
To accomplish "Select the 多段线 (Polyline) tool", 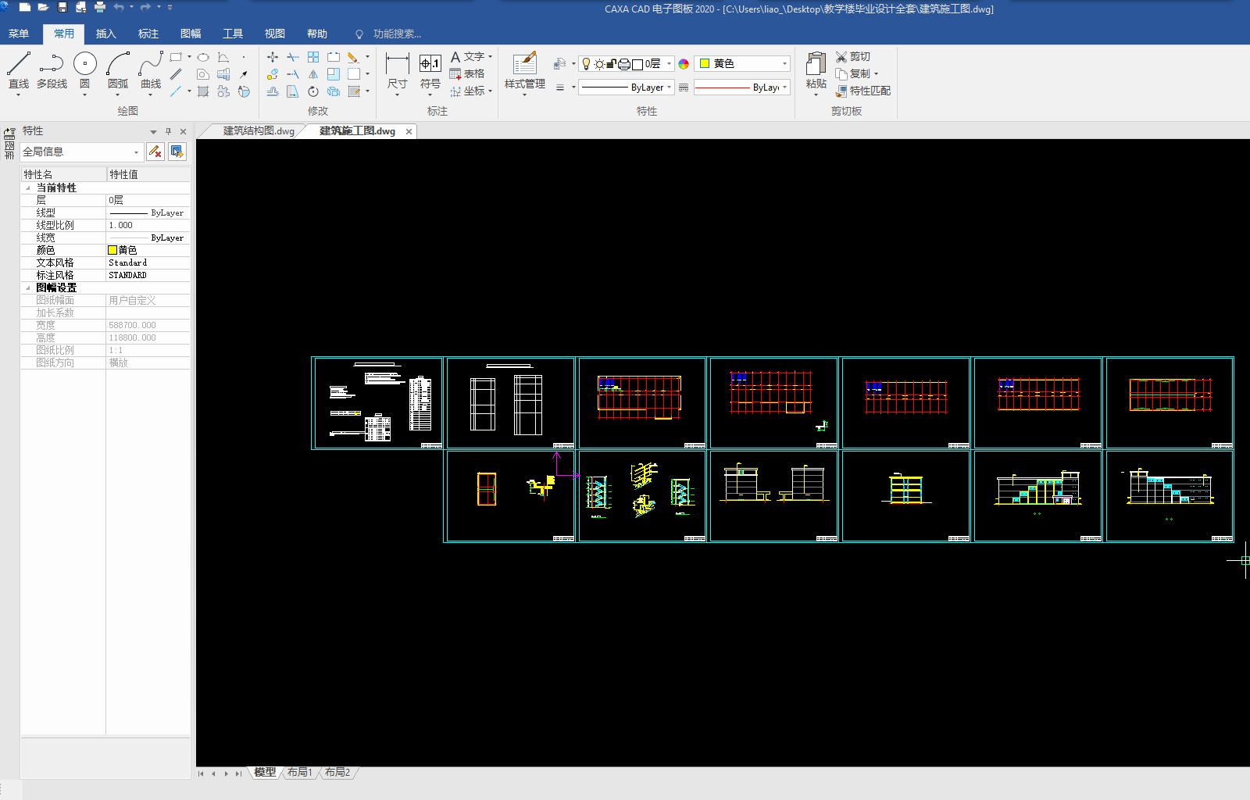I will pyautogui.click(x=52, y=70).
